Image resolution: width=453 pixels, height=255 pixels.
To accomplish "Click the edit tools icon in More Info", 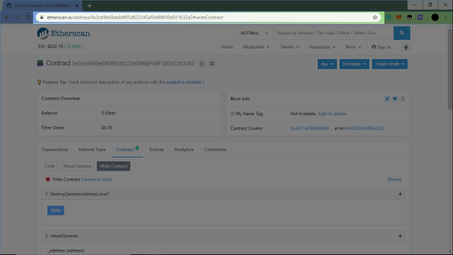I will click(x=387, y=99).
